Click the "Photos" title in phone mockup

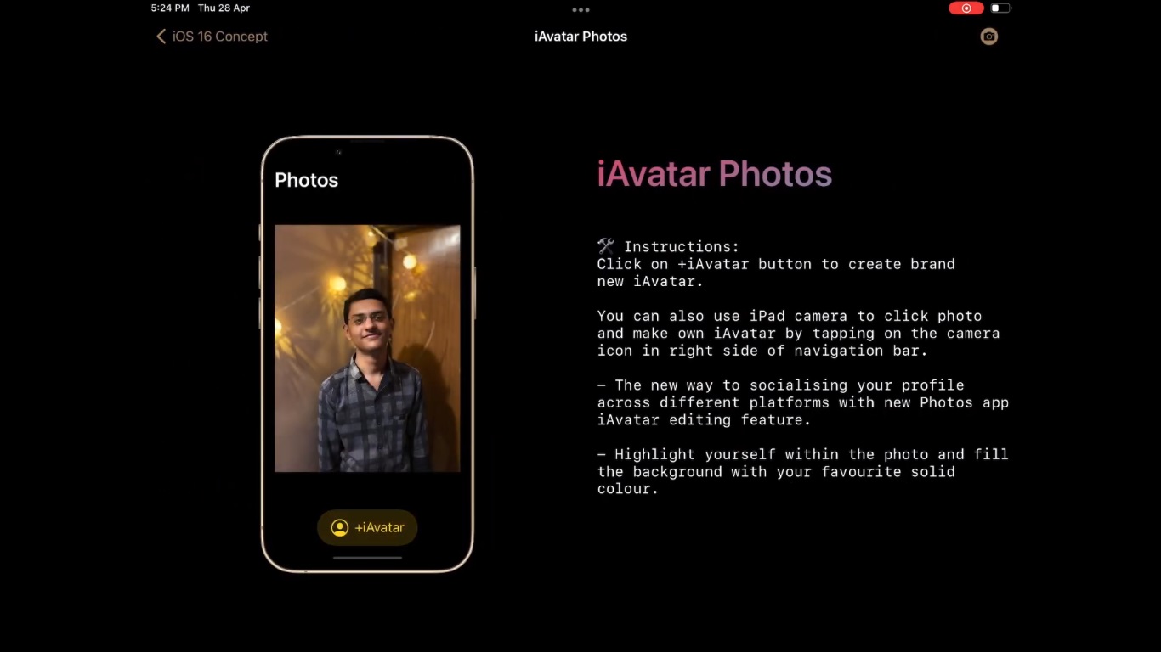point(307,180)
